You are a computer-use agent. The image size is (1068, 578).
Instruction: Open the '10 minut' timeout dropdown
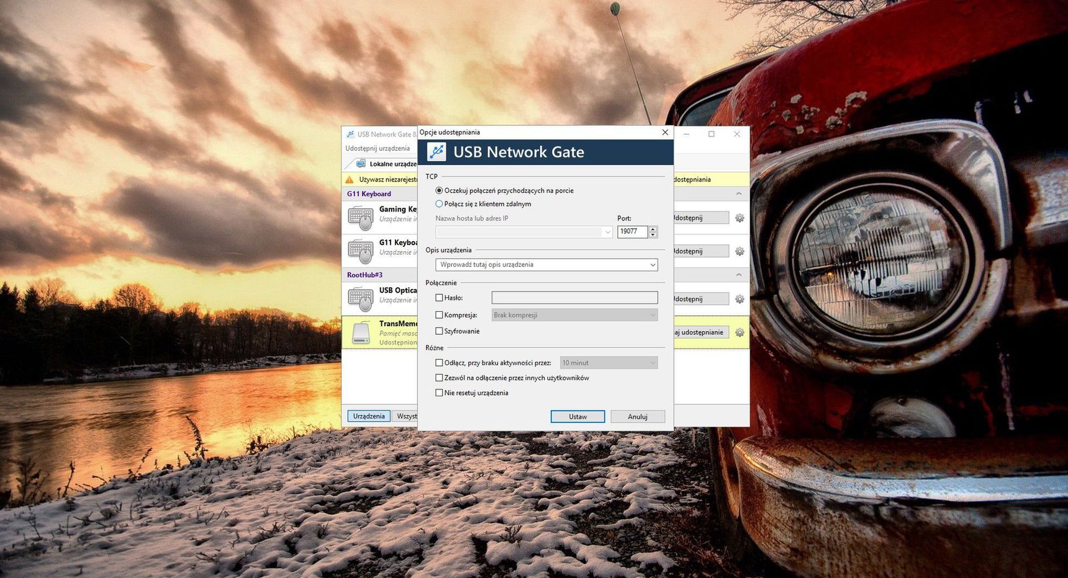click(609, 363)
